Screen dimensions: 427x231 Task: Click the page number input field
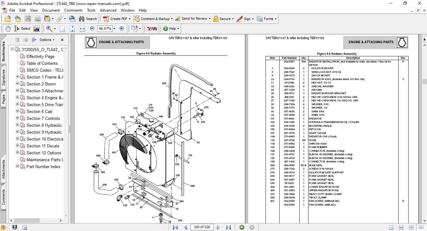pos(201,227)
